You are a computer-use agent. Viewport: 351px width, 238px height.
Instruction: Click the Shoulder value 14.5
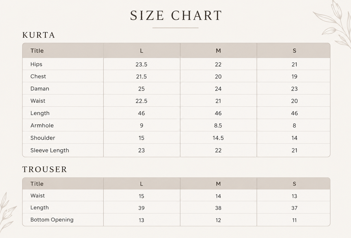click(218, 138)
